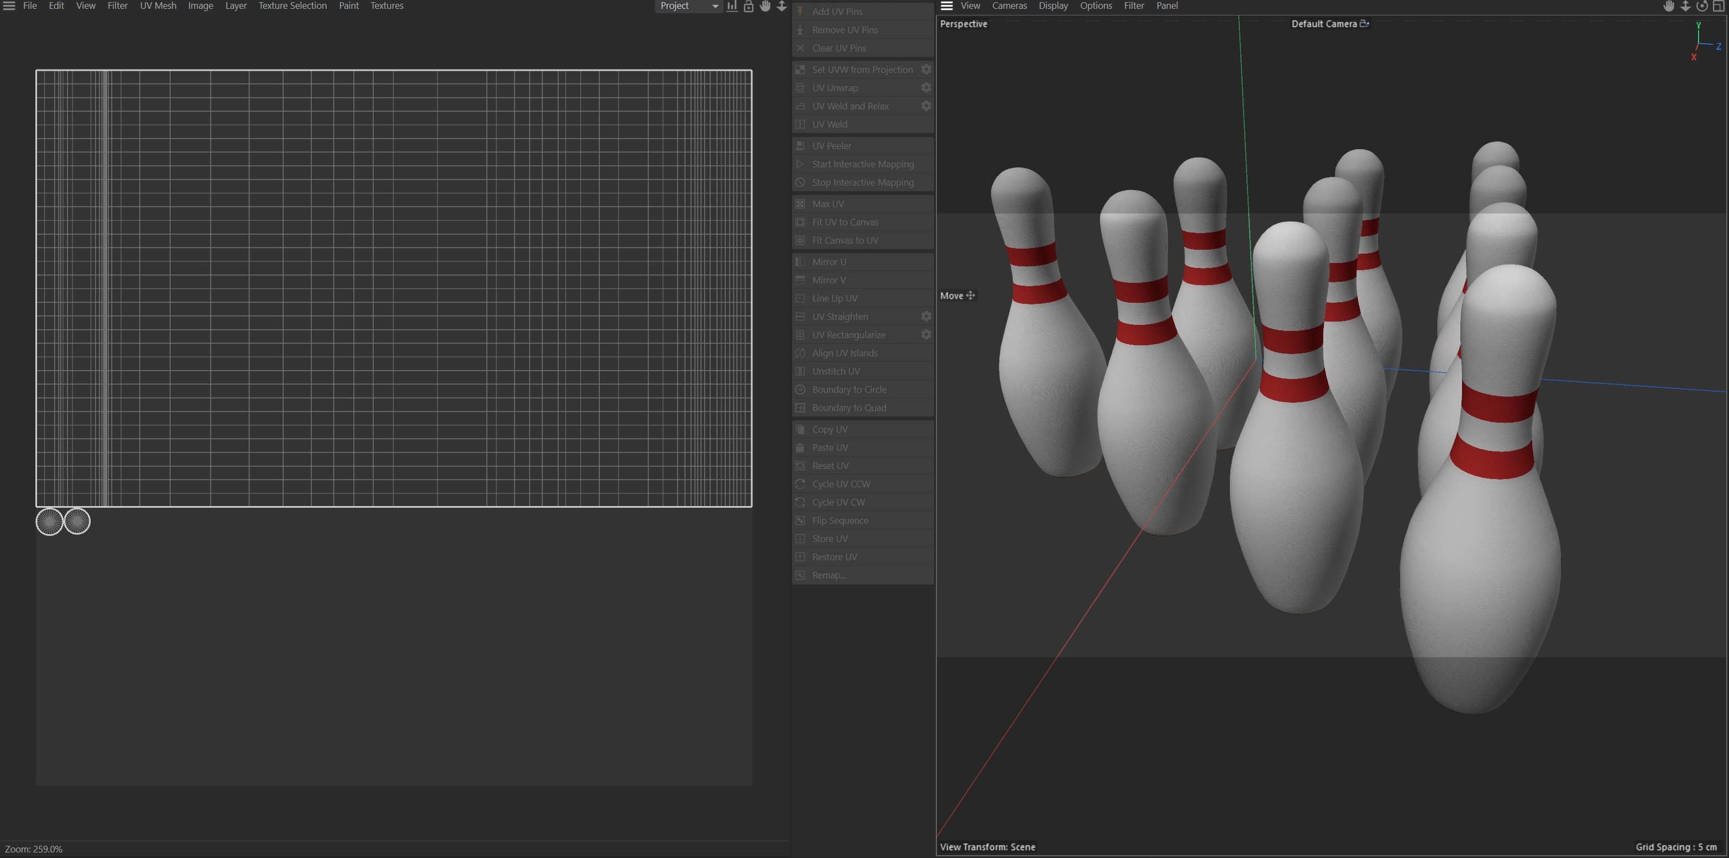Screen dimensions: 1729x858
Task: Open the Cameras menu in viewport
Action: tap(1009, 6)
